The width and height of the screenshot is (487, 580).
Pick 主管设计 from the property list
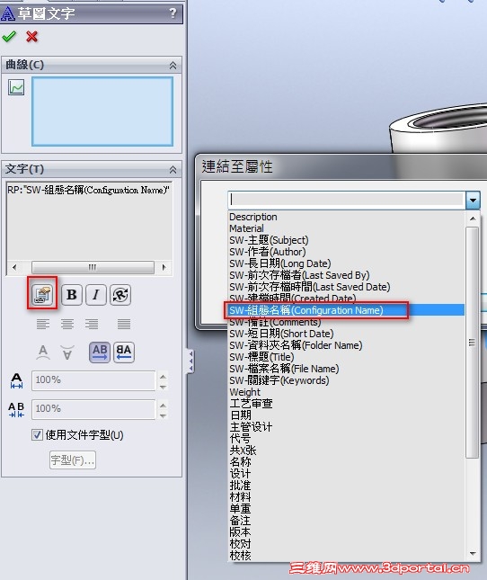[x=252, y=427]
